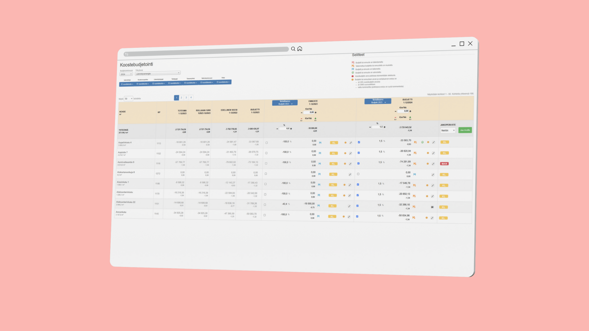
Task: Click the search magnifier icon beside address bar
Action: click(x=293, y=49)
